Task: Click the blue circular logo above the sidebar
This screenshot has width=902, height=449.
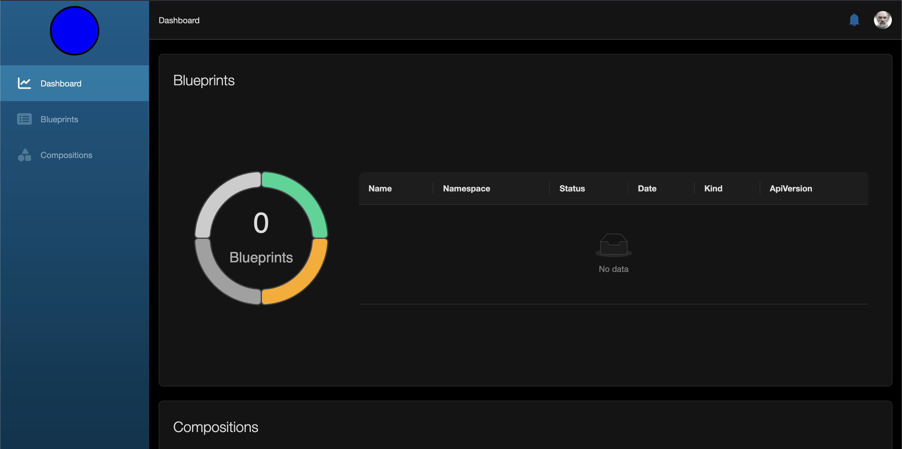Action: click(x=74, y=31)
